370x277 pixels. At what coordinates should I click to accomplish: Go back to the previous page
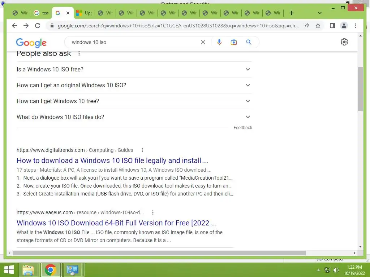click(14, 26)
